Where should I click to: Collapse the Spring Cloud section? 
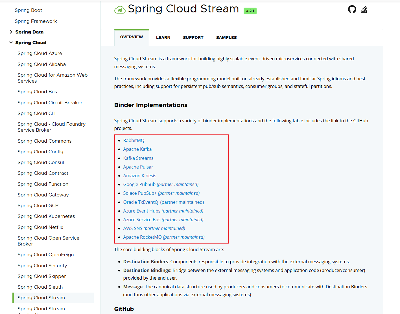tap(11, 43)
